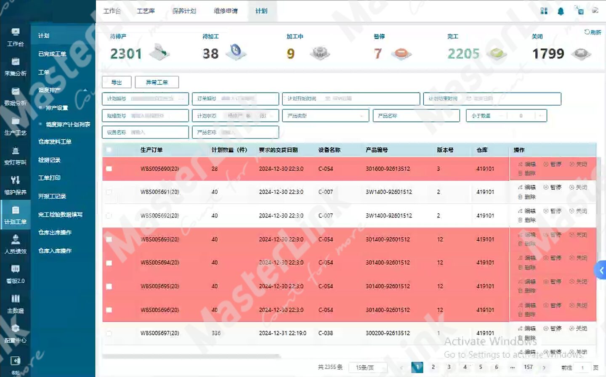The height and width of the screenshot is (377, 606).
Task: Select 计划工单 in the left sidebar
Action: coord(16,215)
